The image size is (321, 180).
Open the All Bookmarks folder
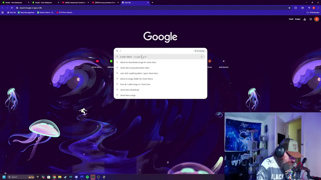pyautogui.click(x=313, y=12)
